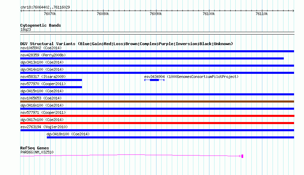Open nsv577971 (Cooper2011) label
The height and width of the screenshot is (175, 304).
tap(43, 112)
